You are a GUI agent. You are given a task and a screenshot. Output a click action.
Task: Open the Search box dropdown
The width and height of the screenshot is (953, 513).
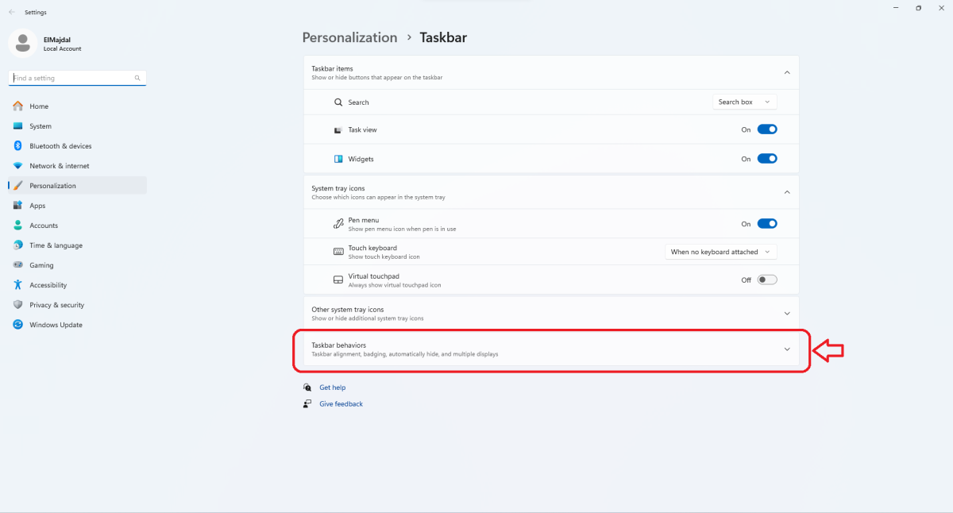[744, 102]
